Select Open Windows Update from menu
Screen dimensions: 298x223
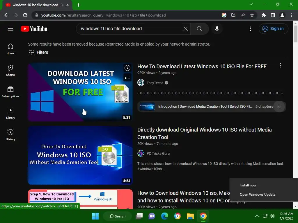258,195
